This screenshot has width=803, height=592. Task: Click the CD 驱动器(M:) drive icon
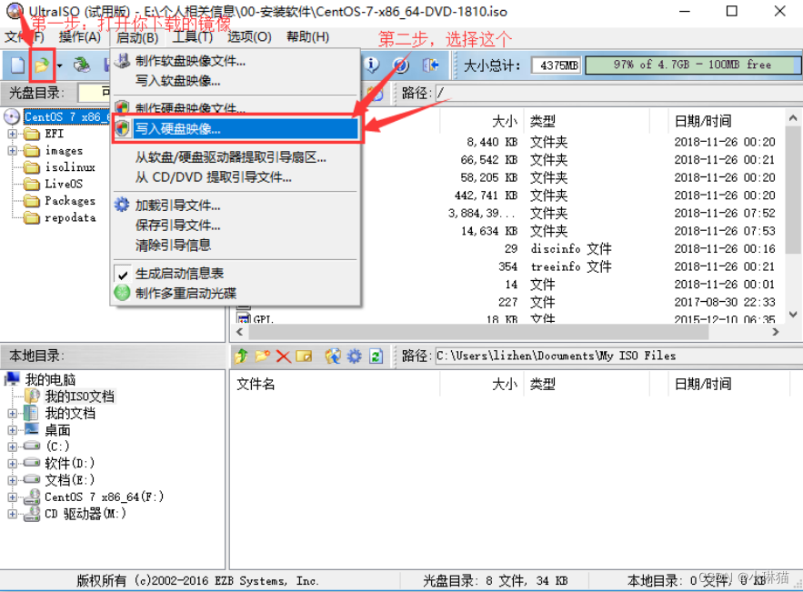pyautogui.click(x=32, y=513)
